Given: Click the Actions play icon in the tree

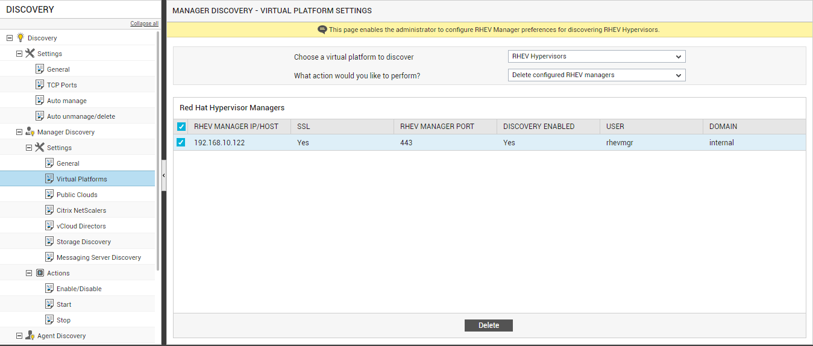Looking at the screenshot, I should click(40, 272).
